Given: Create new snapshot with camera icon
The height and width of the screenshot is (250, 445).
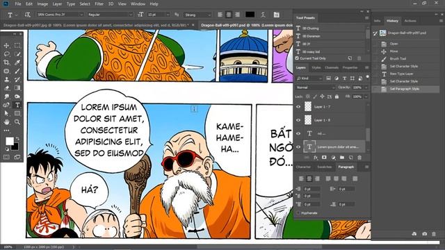Looking at the screenshot, I should [x=425, y=234].
